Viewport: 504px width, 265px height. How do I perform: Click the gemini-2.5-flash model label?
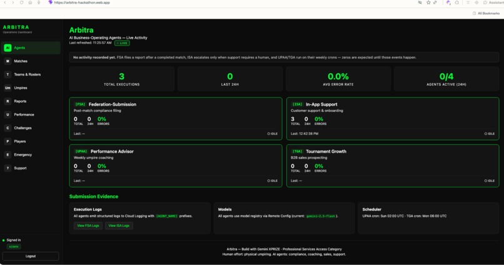pyautogui.click(x=320, y=216)
